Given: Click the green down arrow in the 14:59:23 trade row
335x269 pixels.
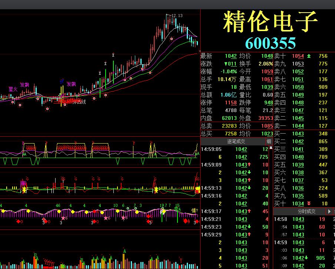Looking at the screenshot, I should [249, 227].
